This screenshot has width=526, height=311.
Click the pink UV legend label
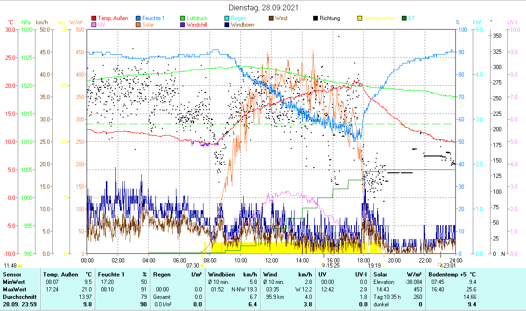pyautogui.click(x=101, y=25)
